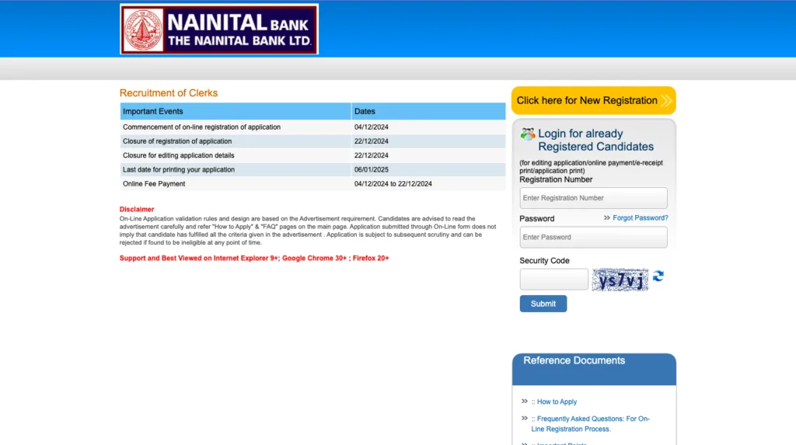The image size is (796, 445).
Task: Submit the login form
Action: (x=543, y=304)
